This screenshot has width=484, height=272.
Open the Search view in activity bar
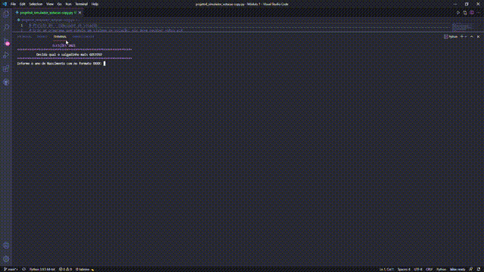(6, 27)
